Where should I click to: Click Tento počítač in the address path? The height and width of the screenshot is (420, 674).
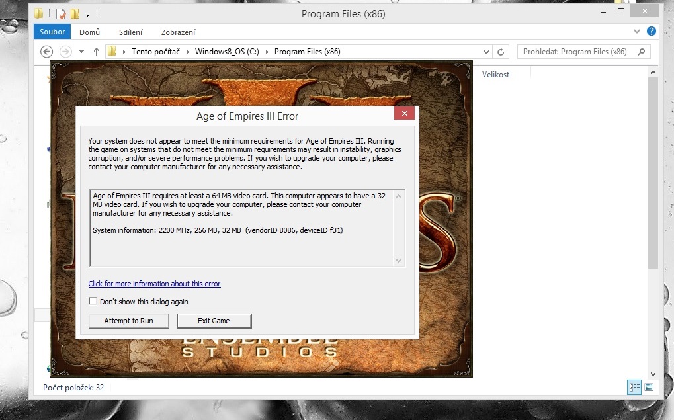(155, 52)
